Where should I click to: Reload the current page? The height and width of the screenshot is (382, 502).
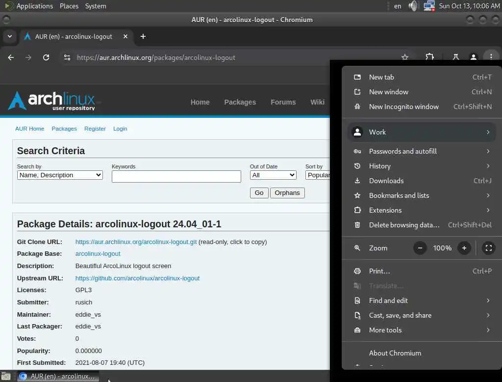(46, 57)
